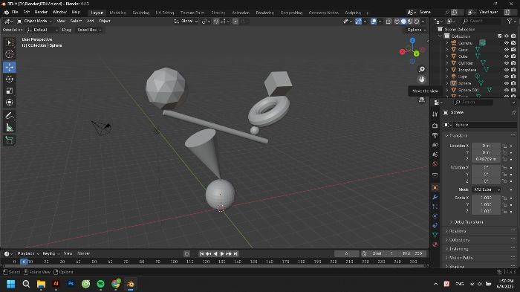Click the Zoom view magnifier icon
The image size is (520, 292).
pos(421,69)
